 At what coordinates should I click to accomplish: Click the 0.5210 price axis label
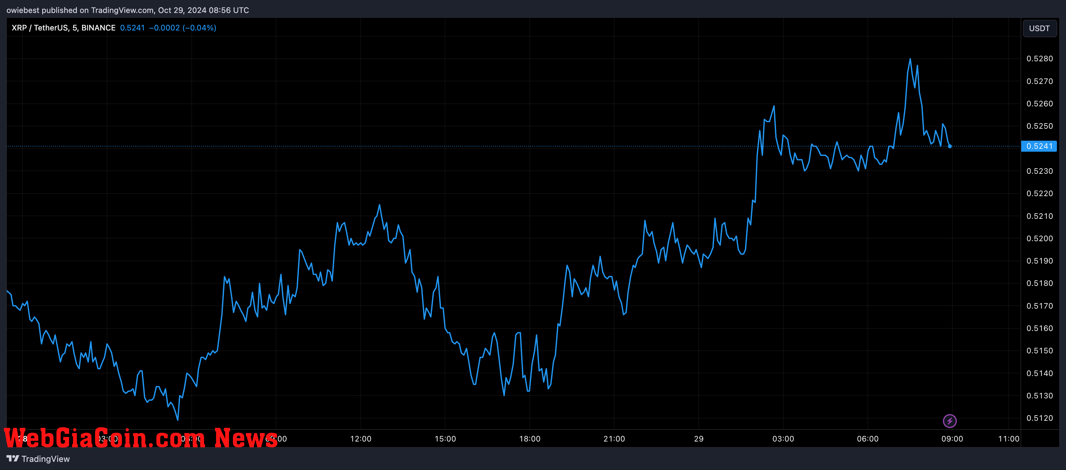click(1039, 216)
